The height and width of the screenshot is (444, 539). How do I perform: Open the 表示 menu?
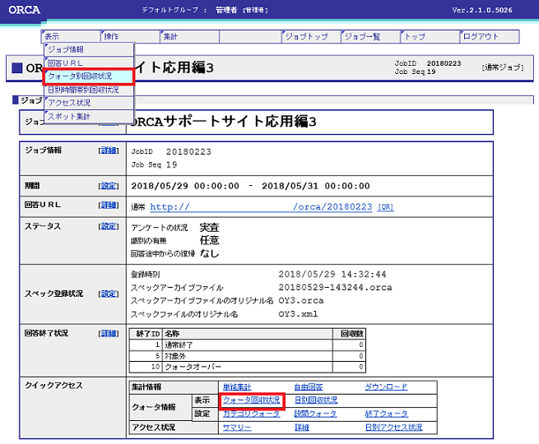71,36
